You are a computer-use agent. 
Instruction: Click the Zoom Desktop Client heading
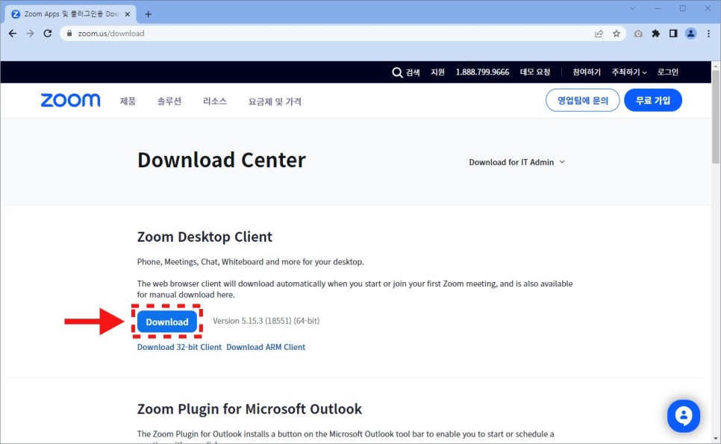click(x=205, y=237)
